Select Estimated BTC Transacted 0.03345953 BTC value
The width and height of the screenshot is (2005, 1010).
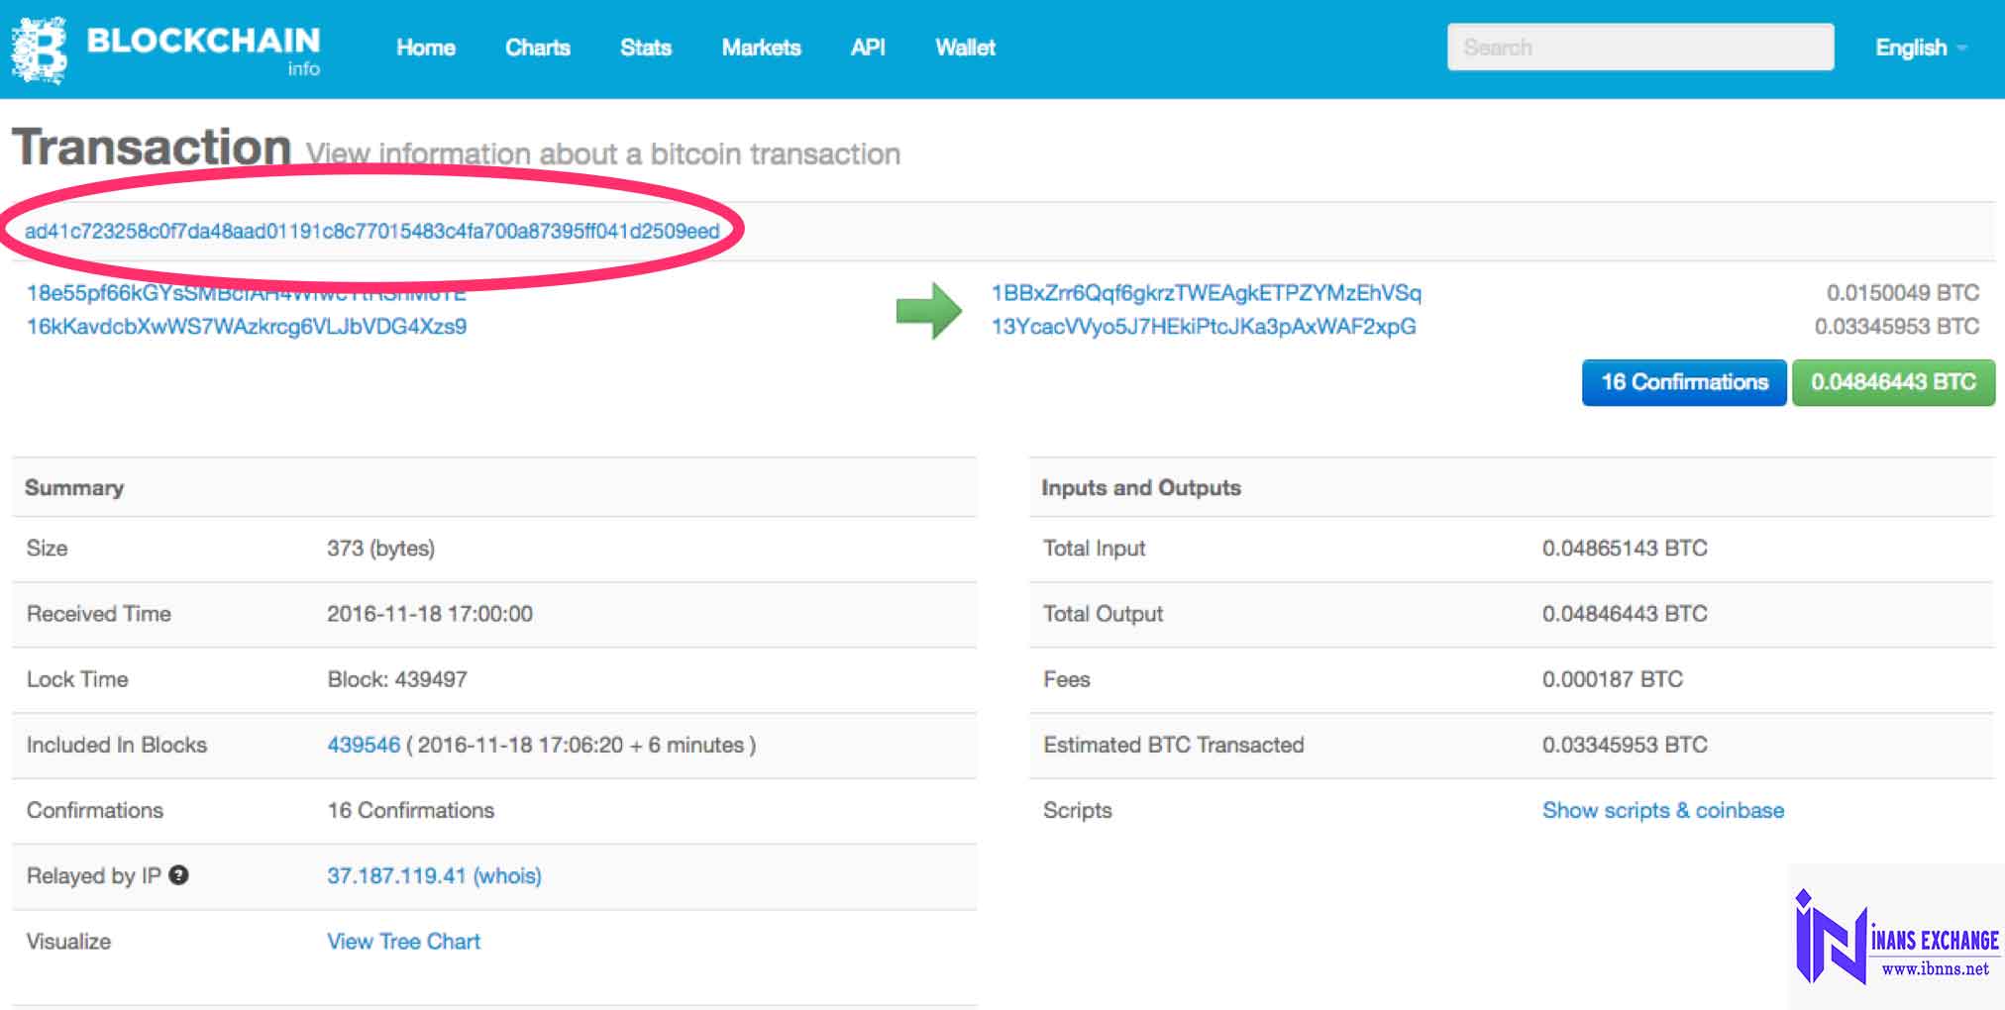click(x=1625, y=745)
